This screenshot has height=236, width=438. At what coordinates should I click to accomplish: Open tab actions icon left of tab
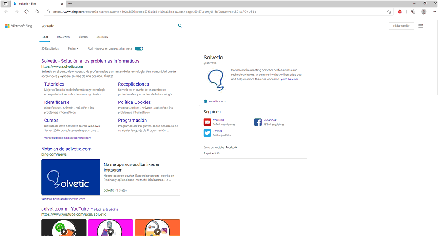tap(5, 4)
